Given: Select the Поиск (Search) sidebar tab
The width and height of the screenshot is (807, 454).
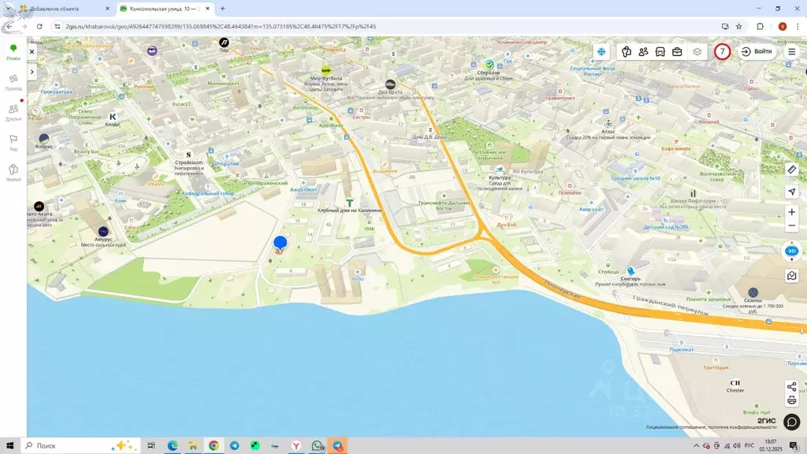Looking at the screenshot, I should click(13, 52).
